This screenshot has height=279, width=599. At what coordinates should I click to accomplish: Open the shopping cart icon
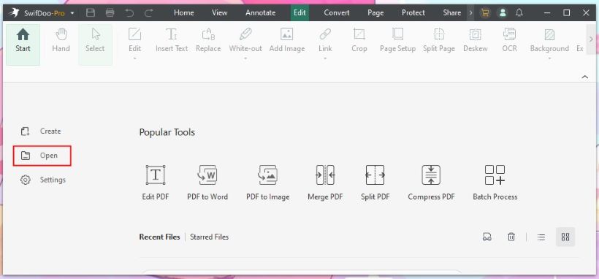[x=485, y=12]
